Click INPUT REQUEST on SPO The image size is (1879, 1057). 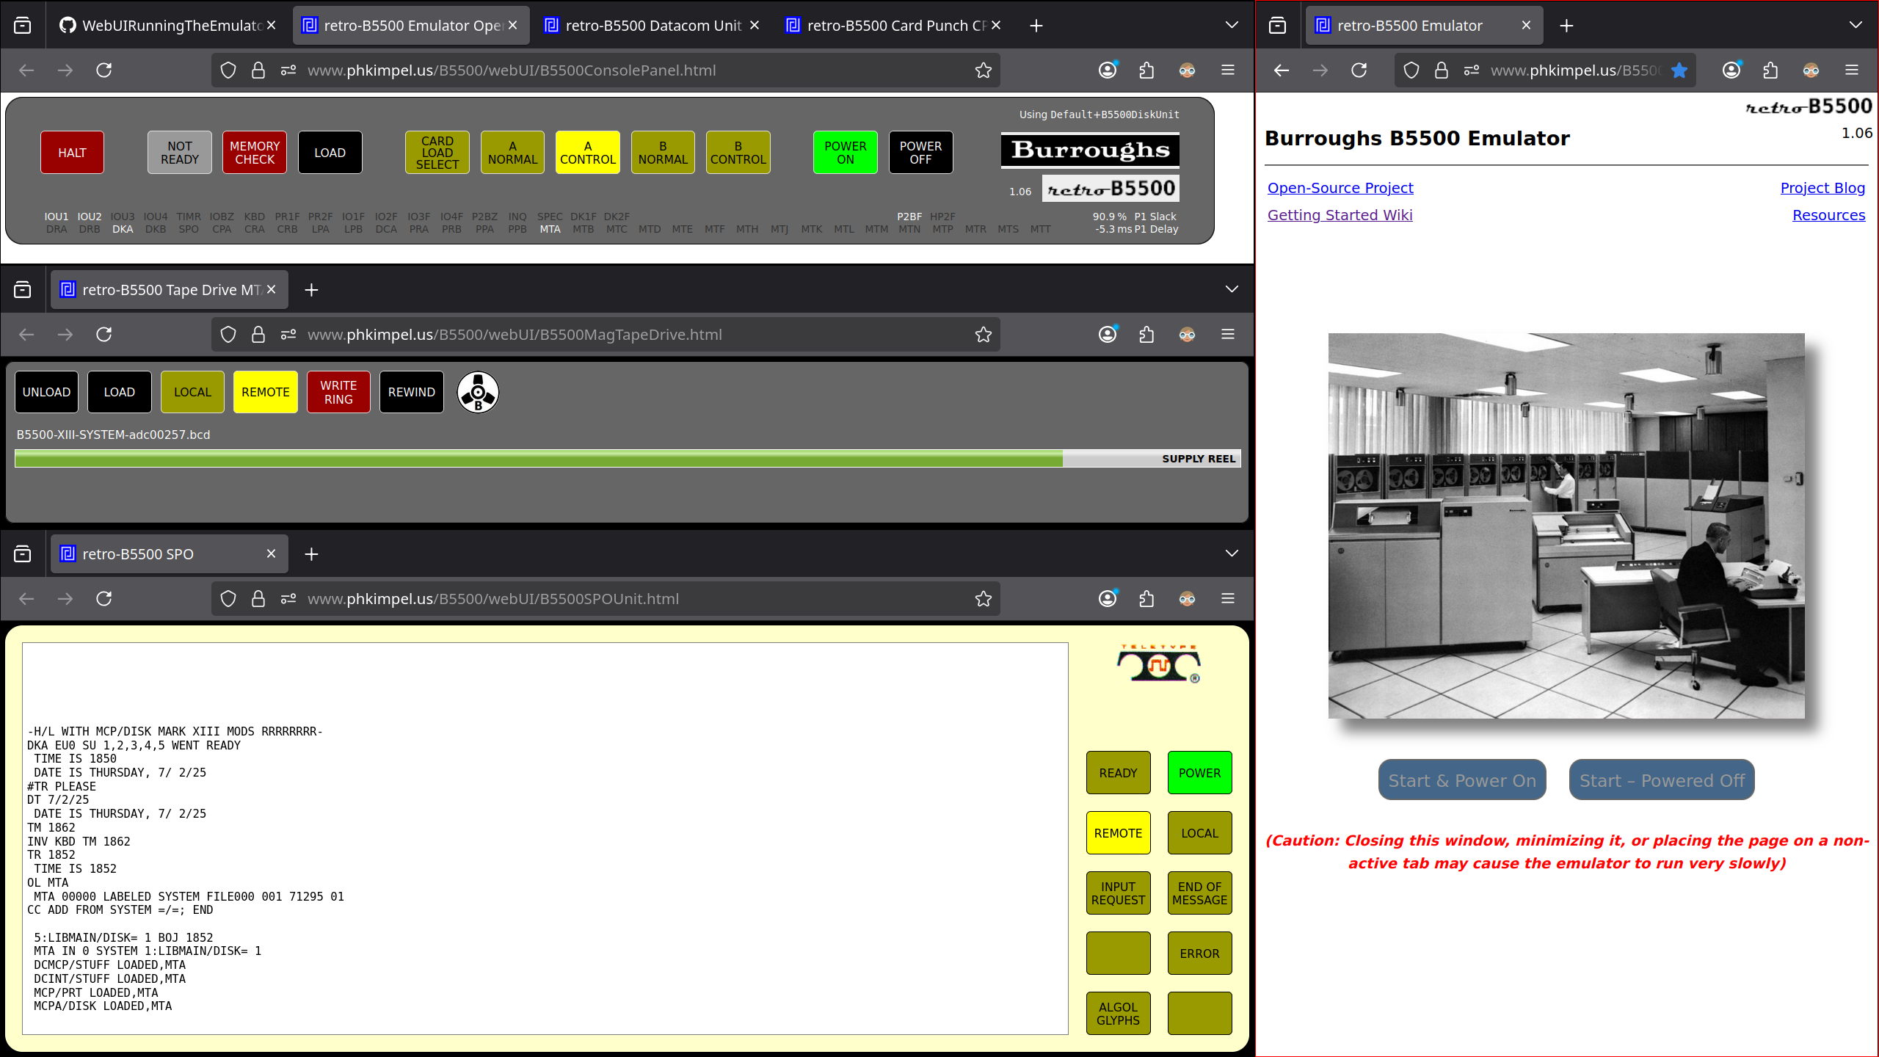[1118, 893]
